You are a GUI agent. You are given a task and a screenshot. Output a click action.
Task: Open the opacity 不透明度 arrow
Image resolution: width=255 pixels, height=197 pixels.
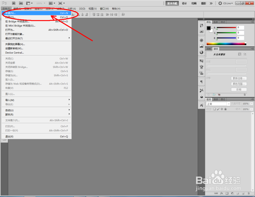[x=252, y=104]
